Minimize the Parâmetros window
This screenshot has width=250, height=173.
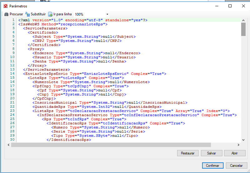click(x=217, y=6)
